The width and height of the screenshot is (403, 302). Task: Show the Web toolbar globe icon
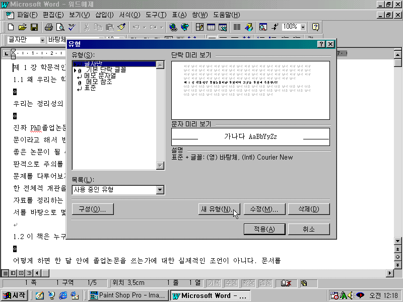pyautogui.click(x=185, y=27)
